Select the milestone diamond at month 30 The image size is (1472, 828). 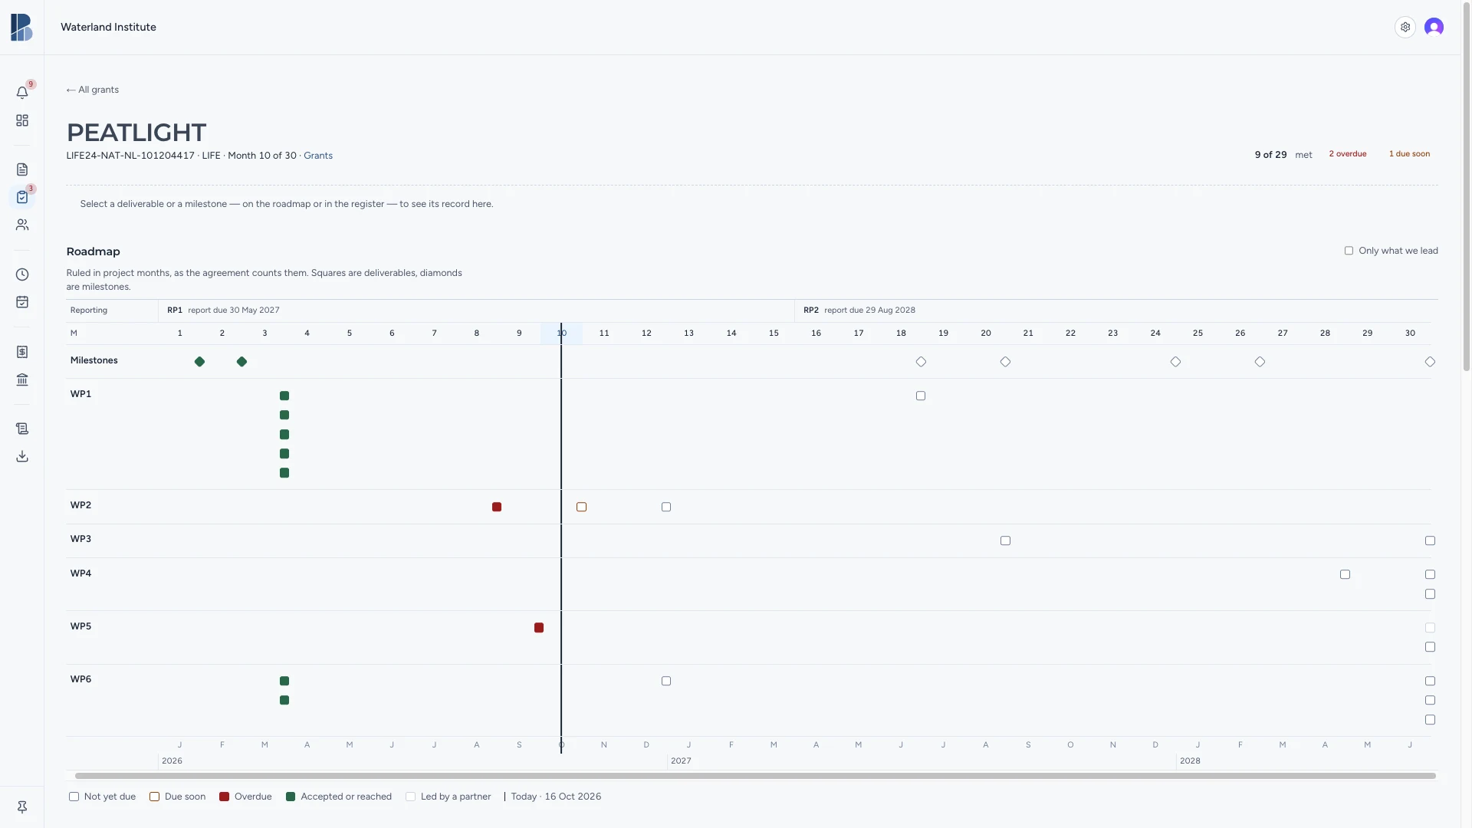pyautogui.click(x=1430, y=362)
